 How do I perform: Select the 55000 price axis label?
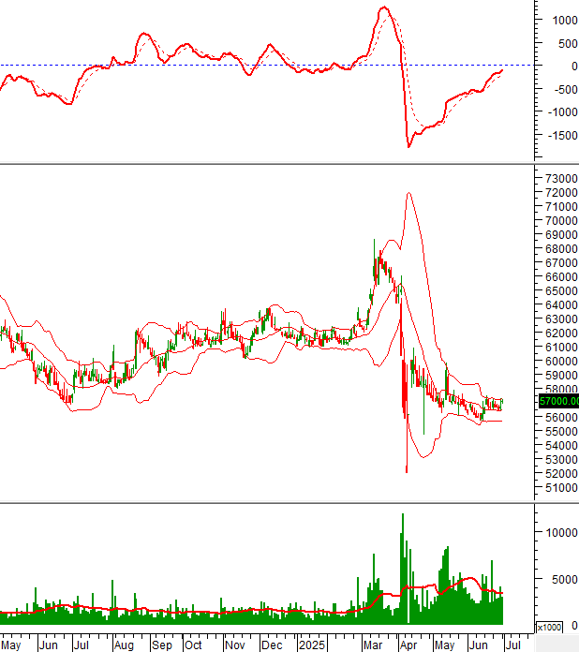point(561,432)
